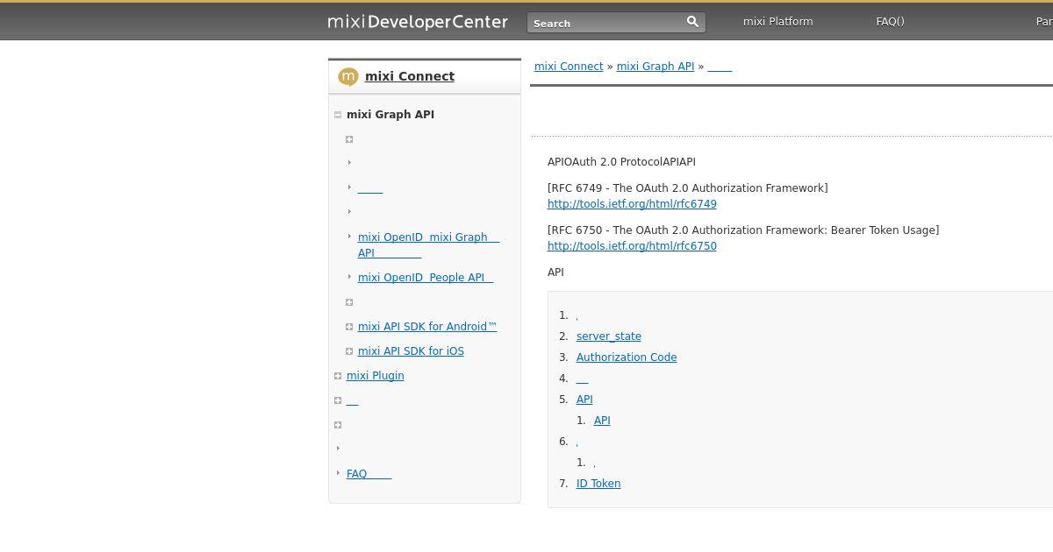Screen dimensions: 1053x552
Task: Click the bullet arrow beside FAQ sidebar link
Action: pyautogui.click(x=339, y=473)
